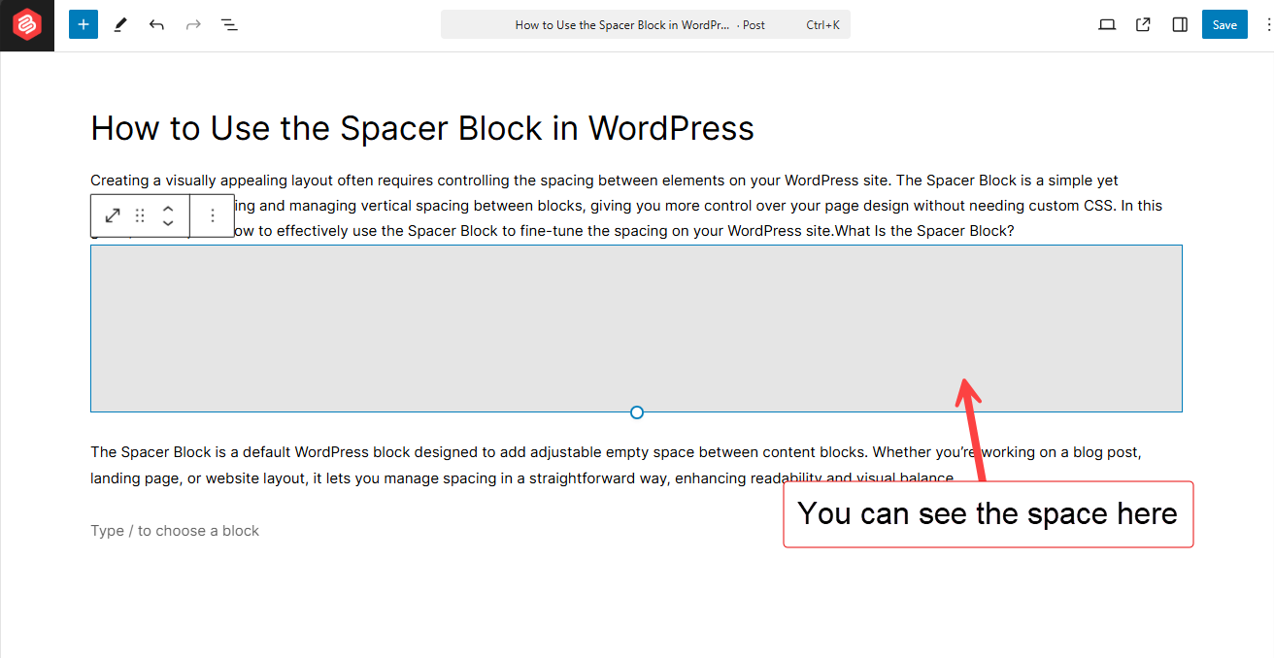Click the post title heading

[x=421, y=127]
